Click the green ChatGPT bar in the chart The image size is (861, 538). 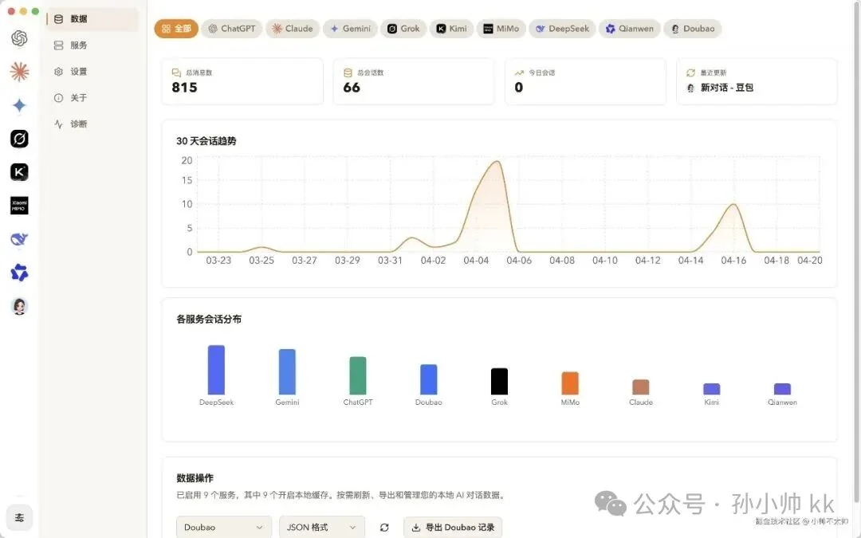click(x=358, y=375)
